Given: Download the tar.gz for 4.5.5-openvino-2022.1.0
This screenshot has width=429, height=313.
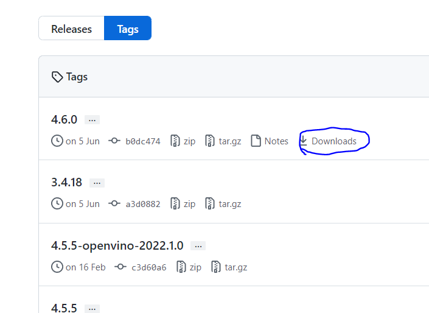Looking at the screenshot, I should [236, 267].
